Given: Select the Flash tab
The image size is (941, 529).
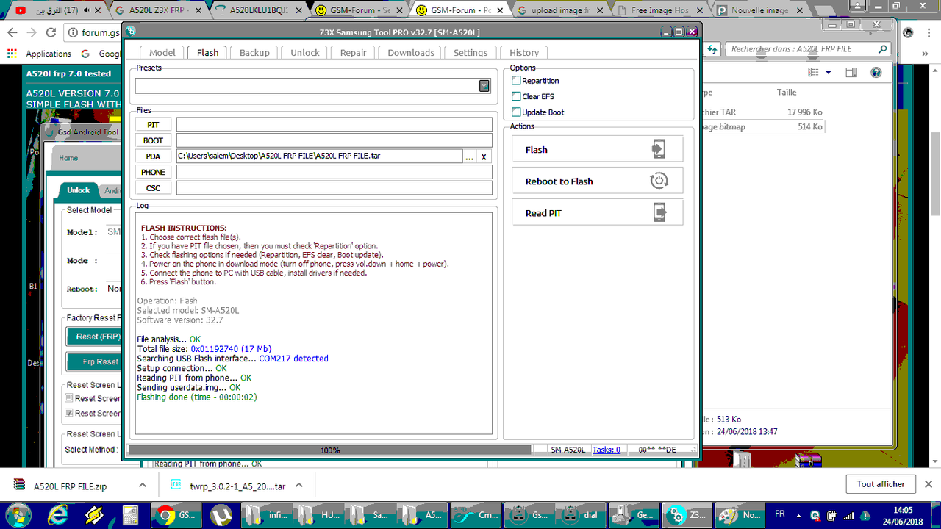Looking at the screenshot, I should pyautogui.click(x=207, y=52).
